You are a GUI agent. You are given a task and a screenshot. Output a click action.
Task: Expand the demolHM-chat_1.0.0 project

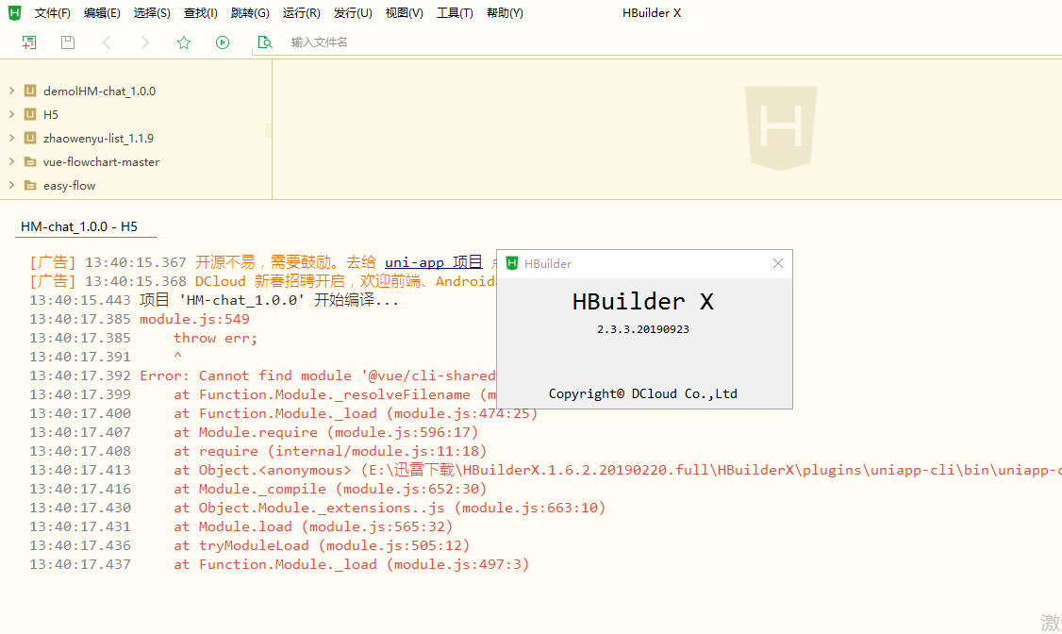(11, 90)
